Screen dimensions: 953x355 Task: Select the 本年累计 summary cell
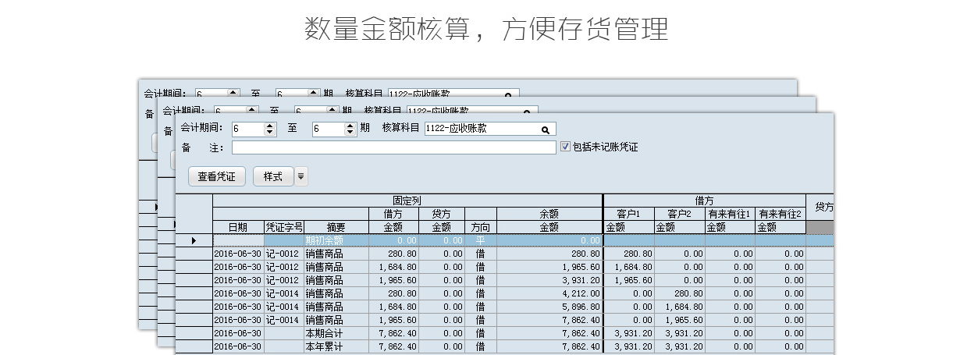[336, 346]
